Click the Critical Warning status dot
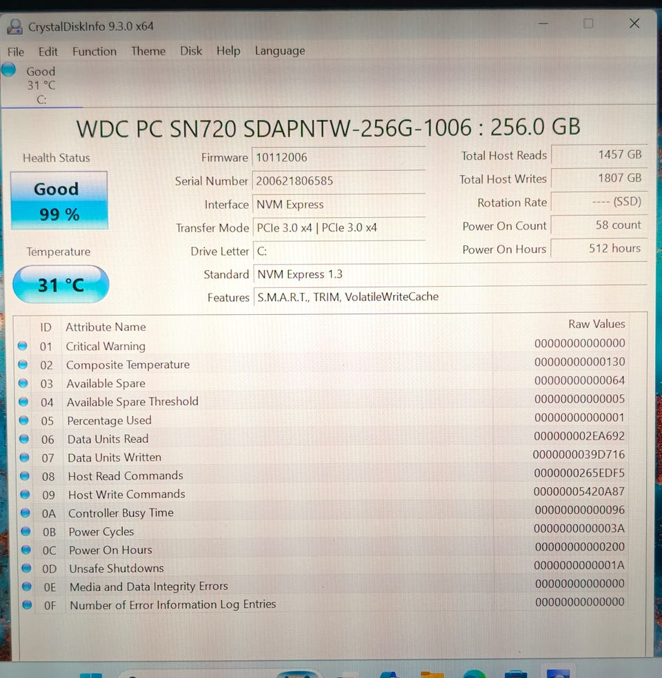662x678 pixels. [23, 346]
